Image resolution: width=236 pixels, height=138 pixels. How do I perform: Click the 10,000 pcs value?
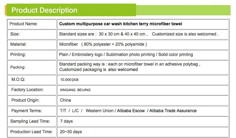(69, 80)
